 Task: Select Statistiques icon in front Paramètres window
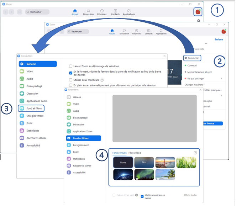click(69, 159)
